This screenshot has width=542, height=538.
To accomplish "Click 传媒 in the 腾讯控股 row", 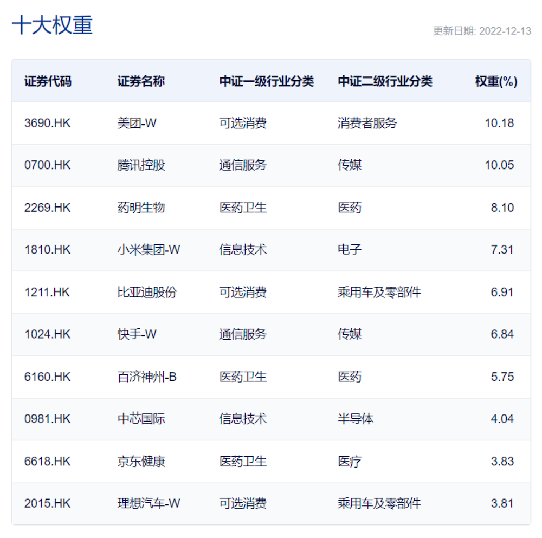I will tap(350, 165).
